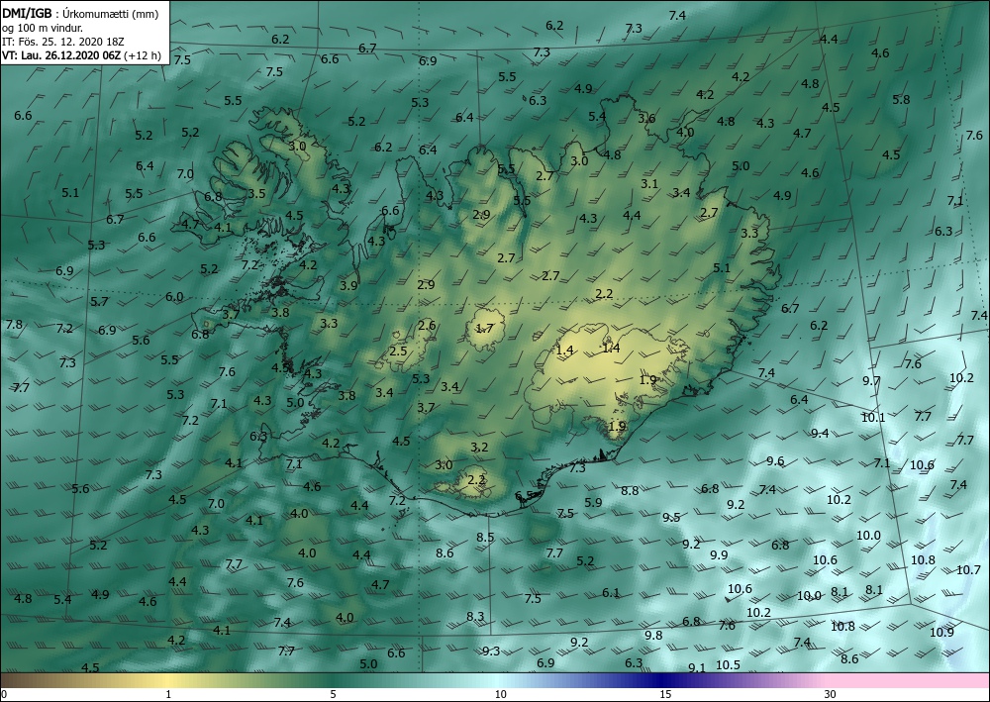
Task: Click the 5.8 value in the northeast
Action: coord(901,99)
